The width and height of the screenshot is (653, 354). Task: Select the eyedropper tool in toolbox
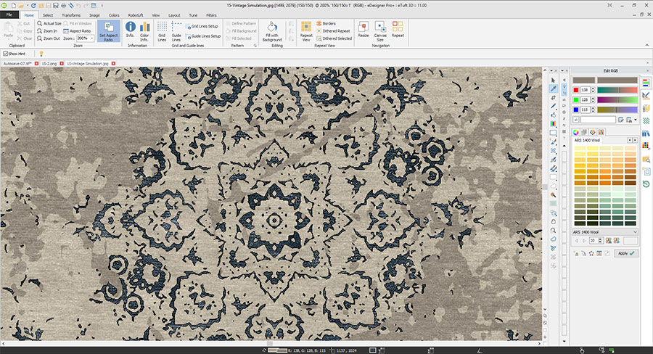tap(554, 88)
